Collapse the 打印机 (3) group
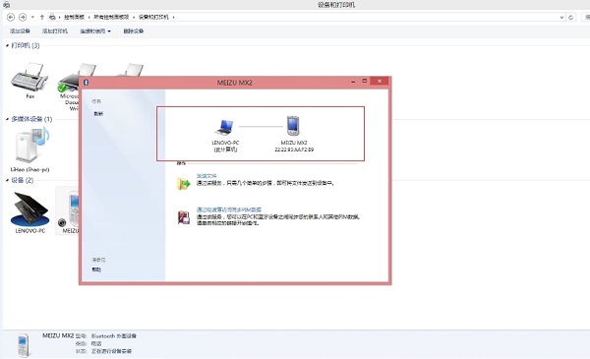Viewport: 590px width, 359px height. pos(7,45)
